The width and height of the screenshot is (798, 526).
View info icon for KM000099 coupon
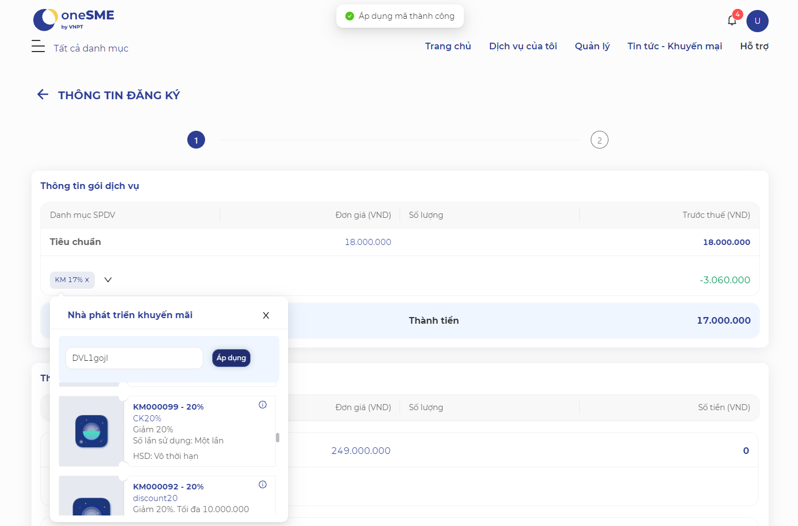263,405
